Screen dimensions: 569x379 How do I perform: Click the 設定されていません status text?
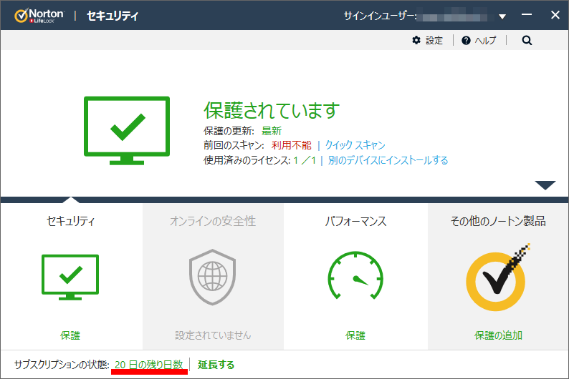pyautogui.click(x=213, y=335)
